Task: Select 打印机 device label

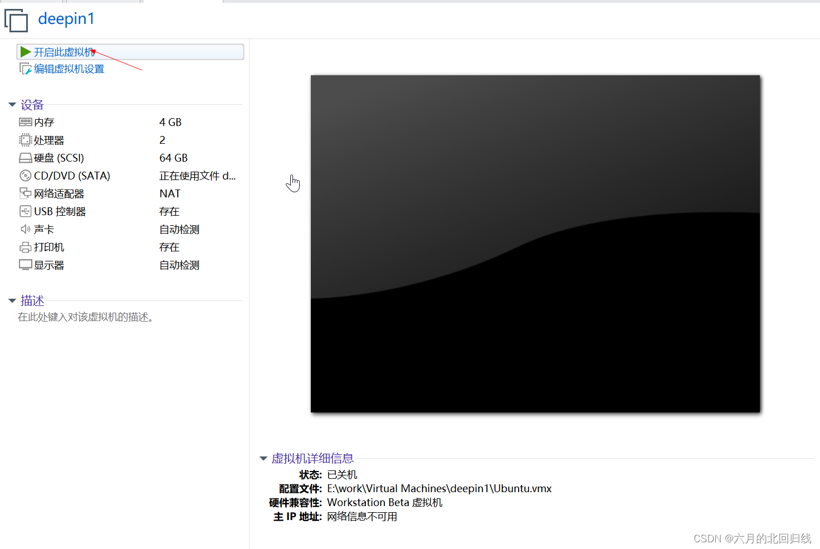Action: point(49,247)
